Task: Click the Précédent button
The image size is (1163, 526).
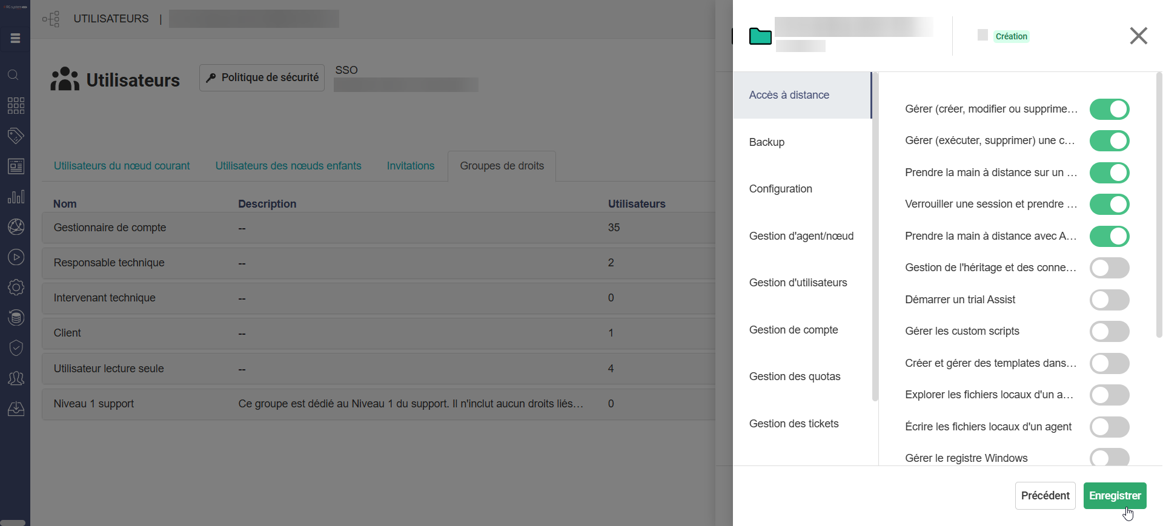Action: click(x=1045, y=496)
